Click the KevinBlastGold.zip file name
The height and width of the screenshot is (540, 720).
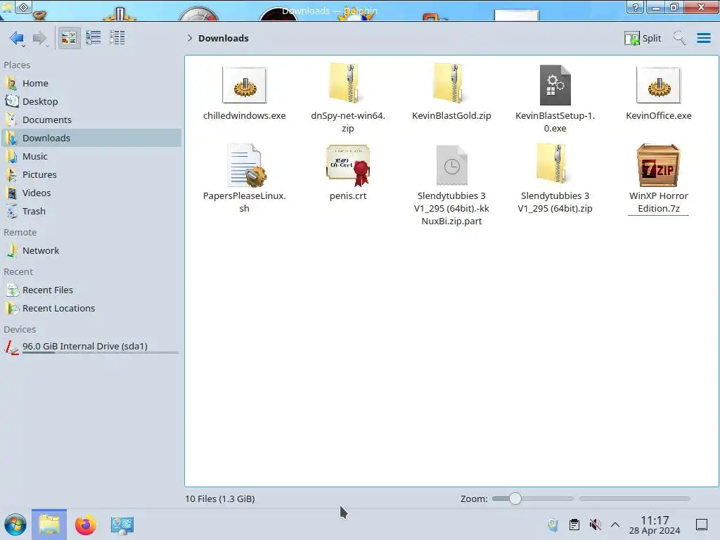pos(451,116)
